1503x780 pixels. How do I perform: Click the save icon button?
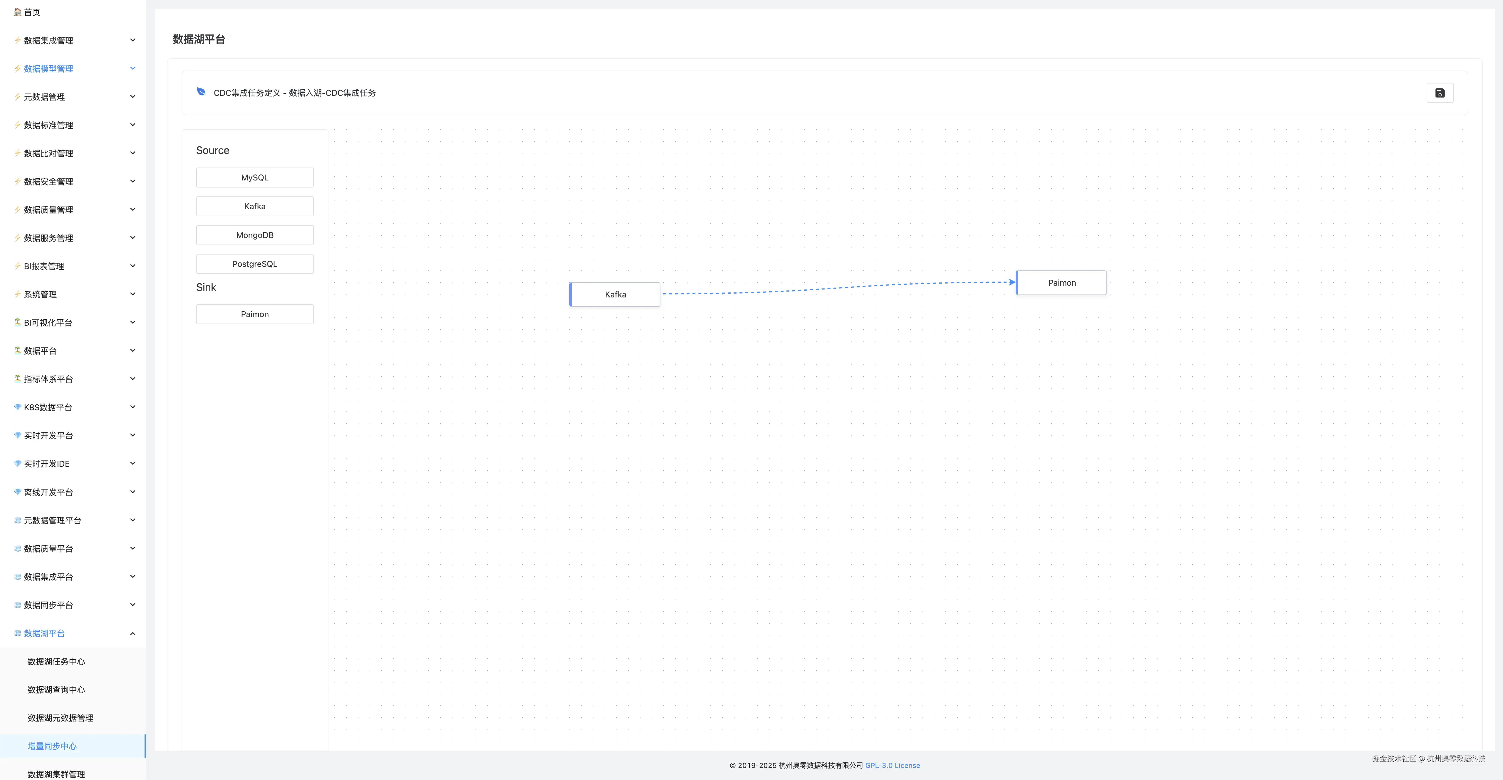(1440, 93)
